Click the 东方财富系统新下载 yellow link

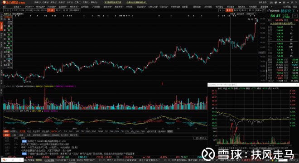point(113,2)
